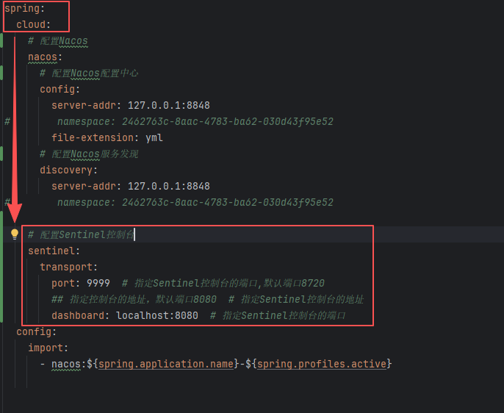Place cursor in the 配置Sentinel控制台 comment
The width and height of the screenshot is (504, 413).
pos(81,234)
